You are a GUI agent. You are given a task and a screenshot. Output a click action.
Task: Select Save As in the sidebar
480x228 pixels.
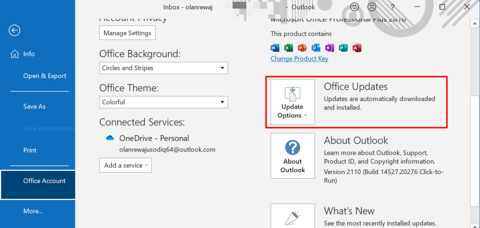[34, 106]
